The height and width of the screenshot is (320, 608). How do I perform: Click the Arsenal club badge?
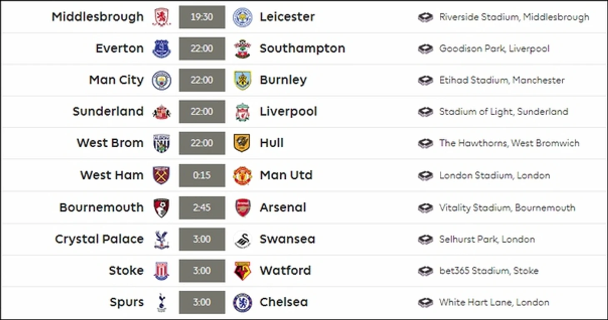pyautogui.click(x=242, y=208)
